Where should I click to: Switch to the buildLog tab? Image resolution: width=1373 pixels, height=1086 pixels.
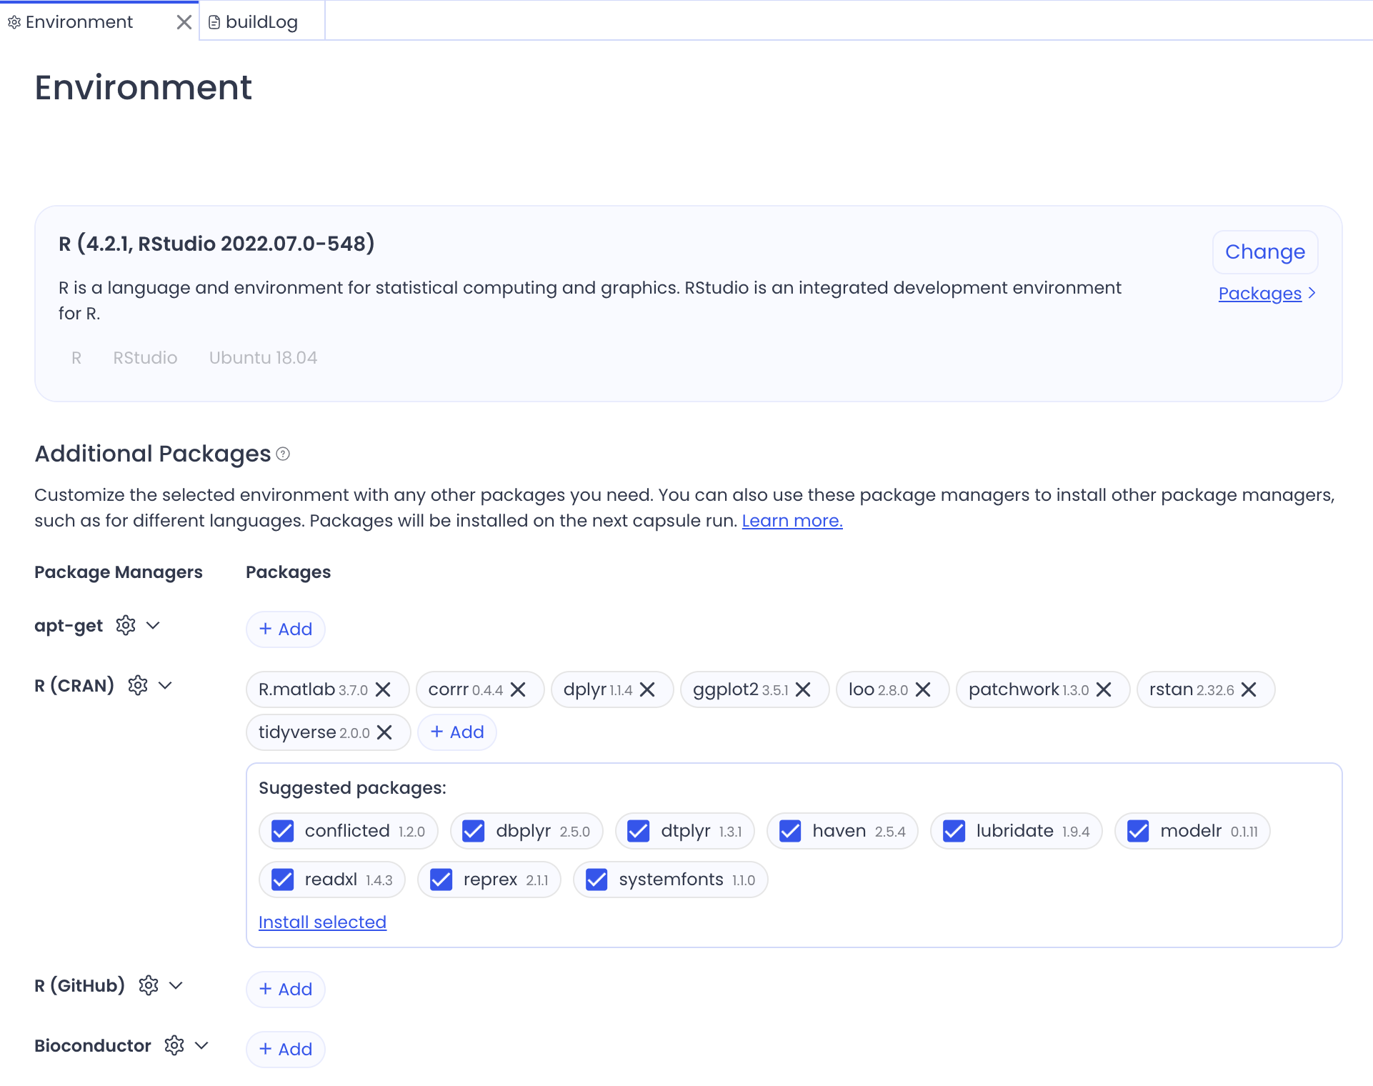pyautogui.click(x=261, y=21)
